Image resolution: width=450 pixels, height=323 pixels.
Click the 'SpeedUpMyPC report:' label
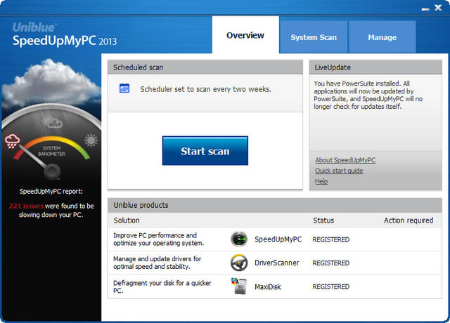(51, 191)
